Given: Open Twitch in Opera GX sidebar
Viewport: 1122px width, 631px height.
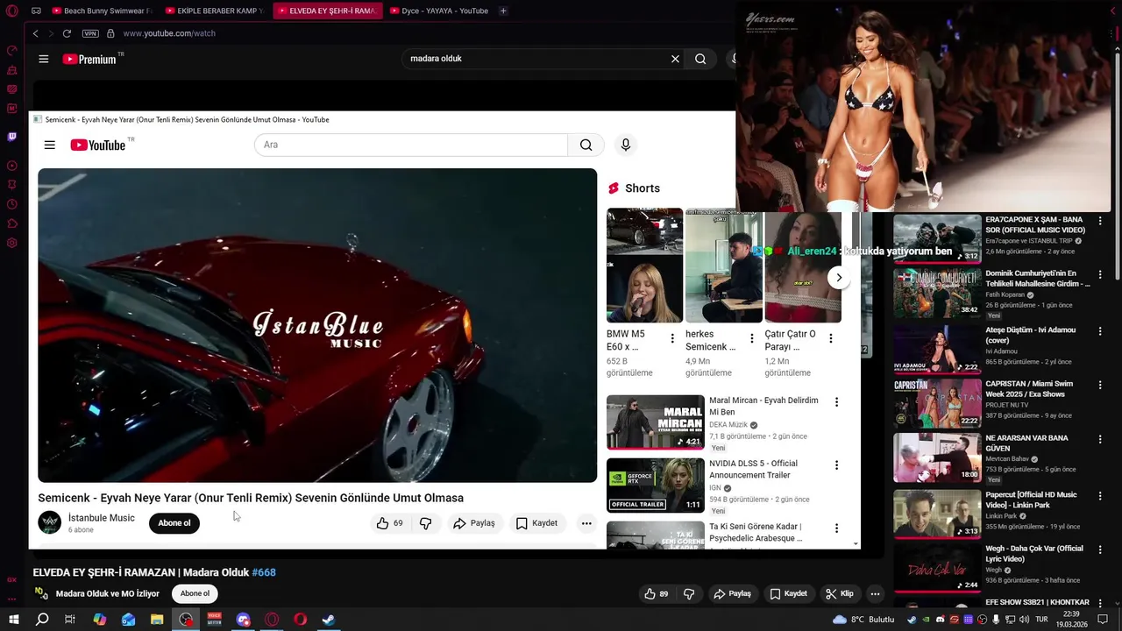Looking at the screenshot, I should pos(11,137).
